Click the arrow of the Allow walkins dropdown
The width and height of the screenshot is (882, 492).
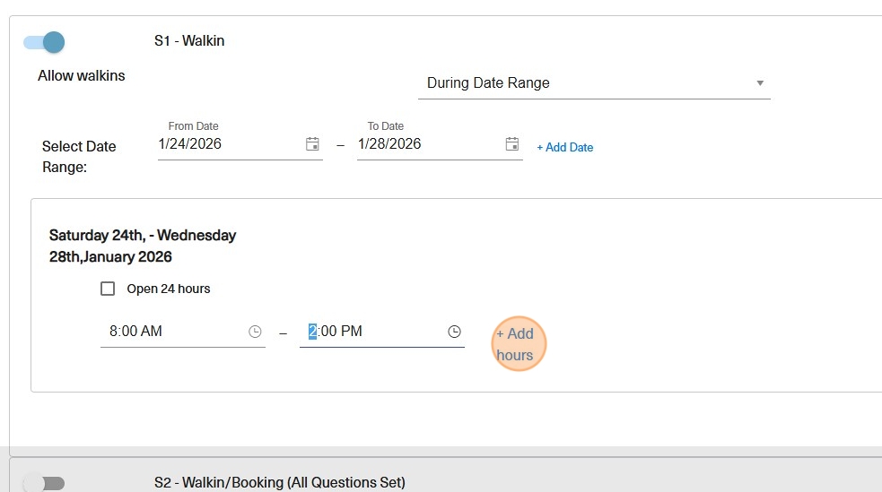[x=759, y=83]
